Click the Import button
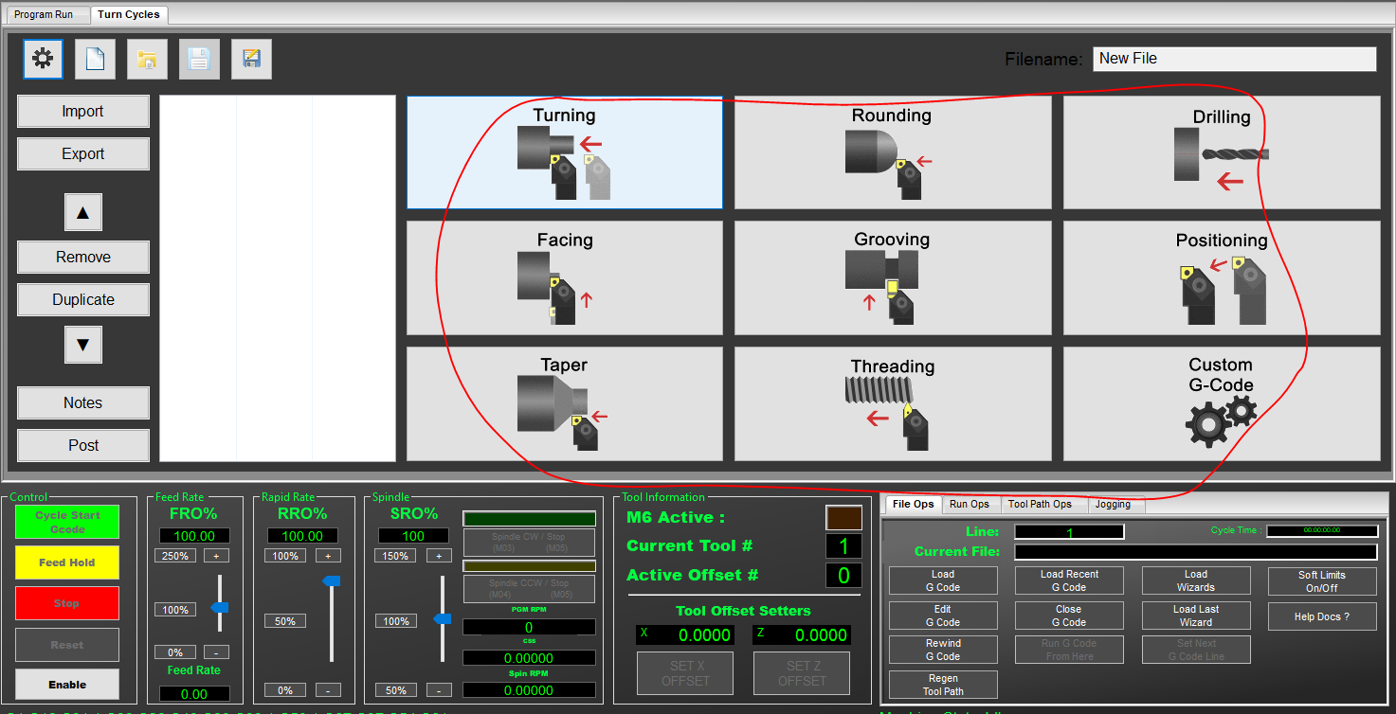The image size is (1396, 714). pos(83,112)
